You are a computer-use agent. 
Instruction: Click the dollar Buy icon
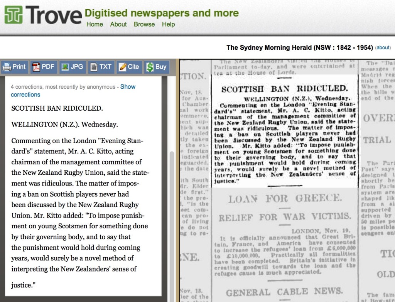pos(150,67)
